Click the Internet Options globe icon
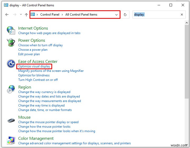The height and width of the screenshot is (148, 190). 11,30
